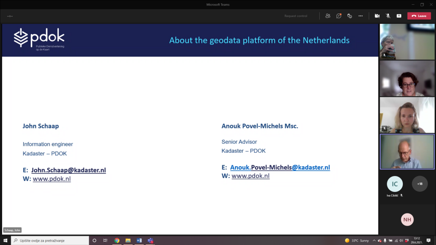Open the participants panel
Viewport: 436px width, 245px height.
click(x=328, y=16)
